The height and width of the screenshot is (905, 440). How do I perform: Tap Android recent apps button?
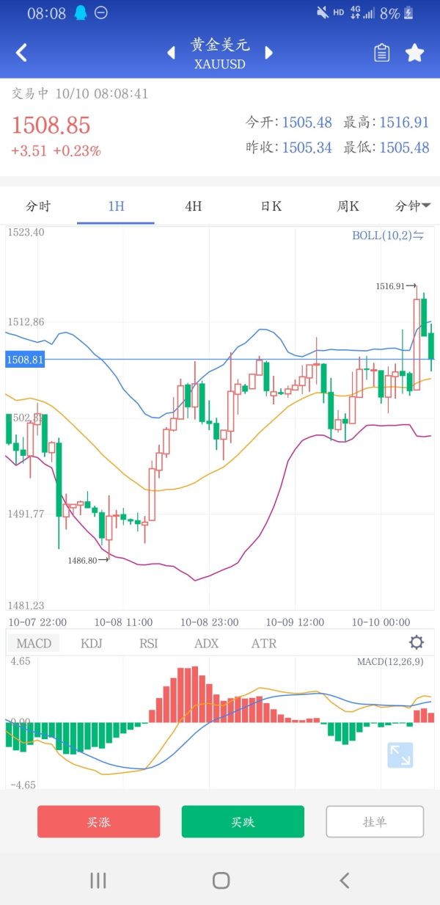point(98,881)
